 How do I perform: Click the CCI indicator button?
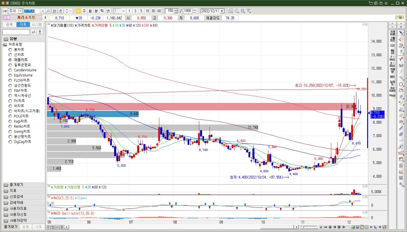(392, 45)
